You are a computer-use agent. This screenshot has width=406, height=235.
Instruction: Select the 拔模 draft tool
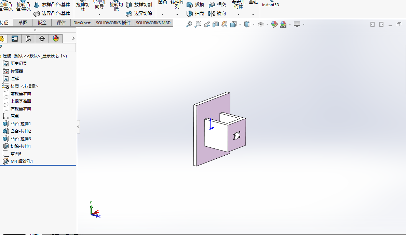coord(195,5)
